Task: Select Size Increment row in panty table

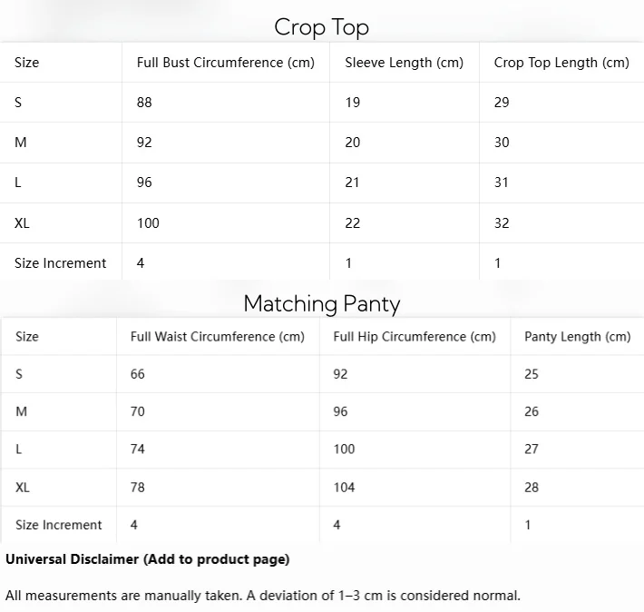Action: 322,525
